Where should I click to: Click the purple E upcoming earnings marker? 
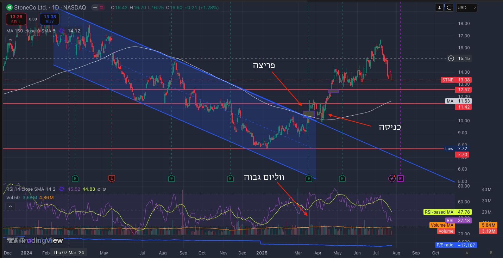(x=400, y=178)
